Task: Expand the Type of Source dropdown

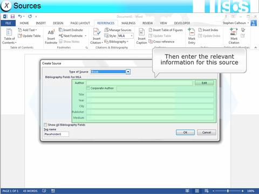Action: tap(128, 72)
